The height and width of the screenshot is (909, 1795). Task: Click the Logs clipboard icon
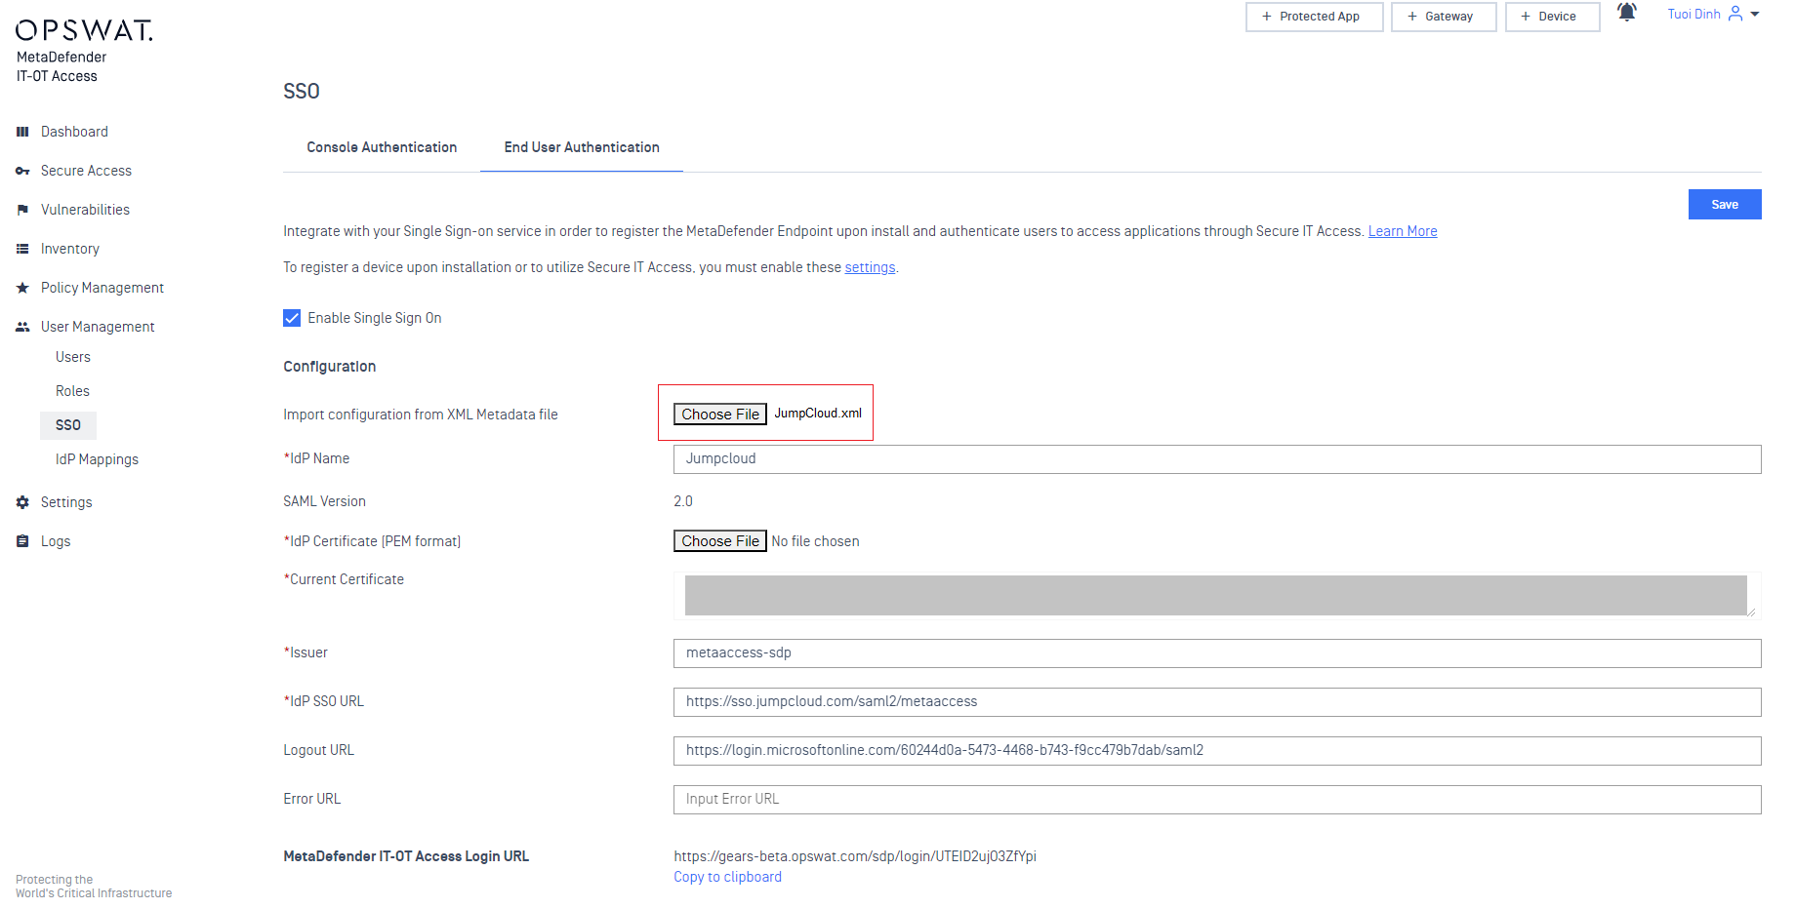pyautogui.click(x=22, y=541)
